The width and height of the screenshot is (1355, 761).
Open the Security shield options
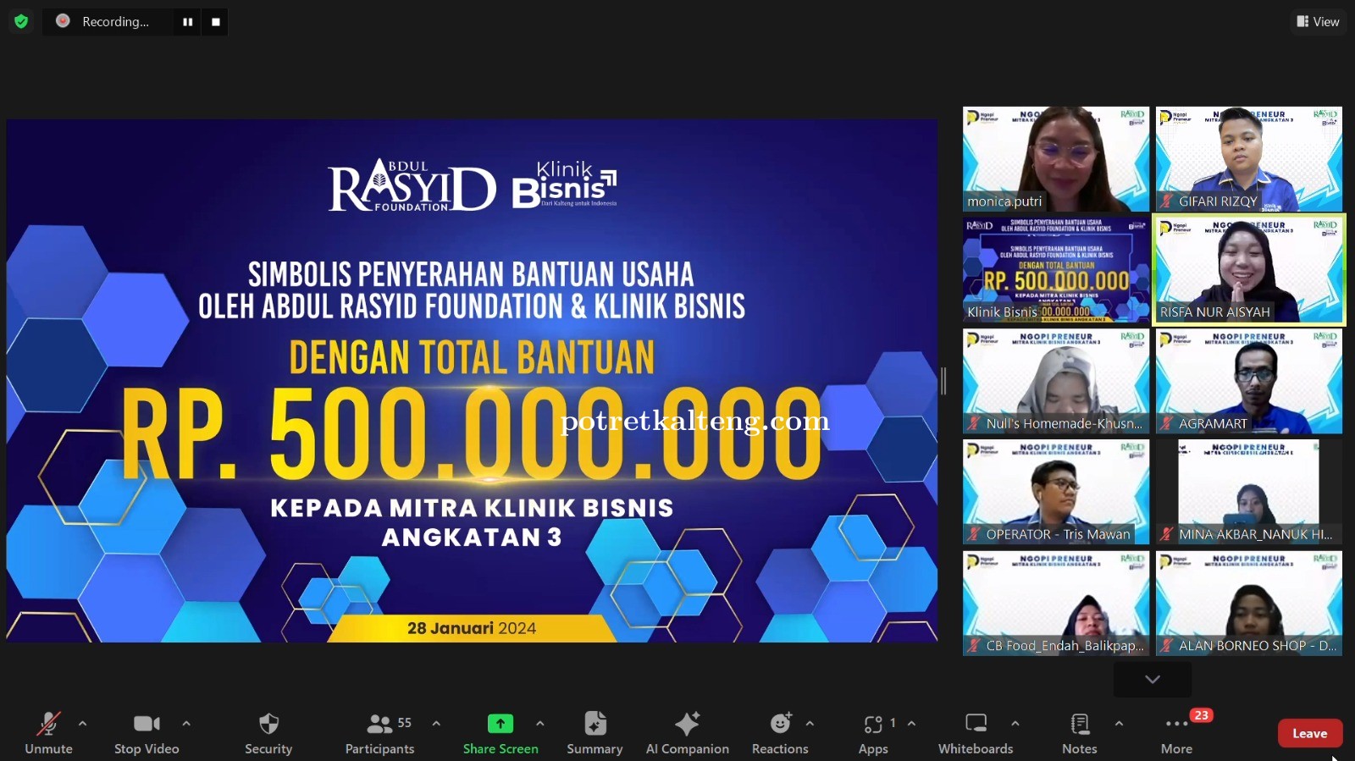[268, 733]
